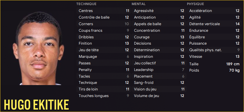Select the Vitesse attribute row
Screen dimensions: 244x112
point(214,57)
